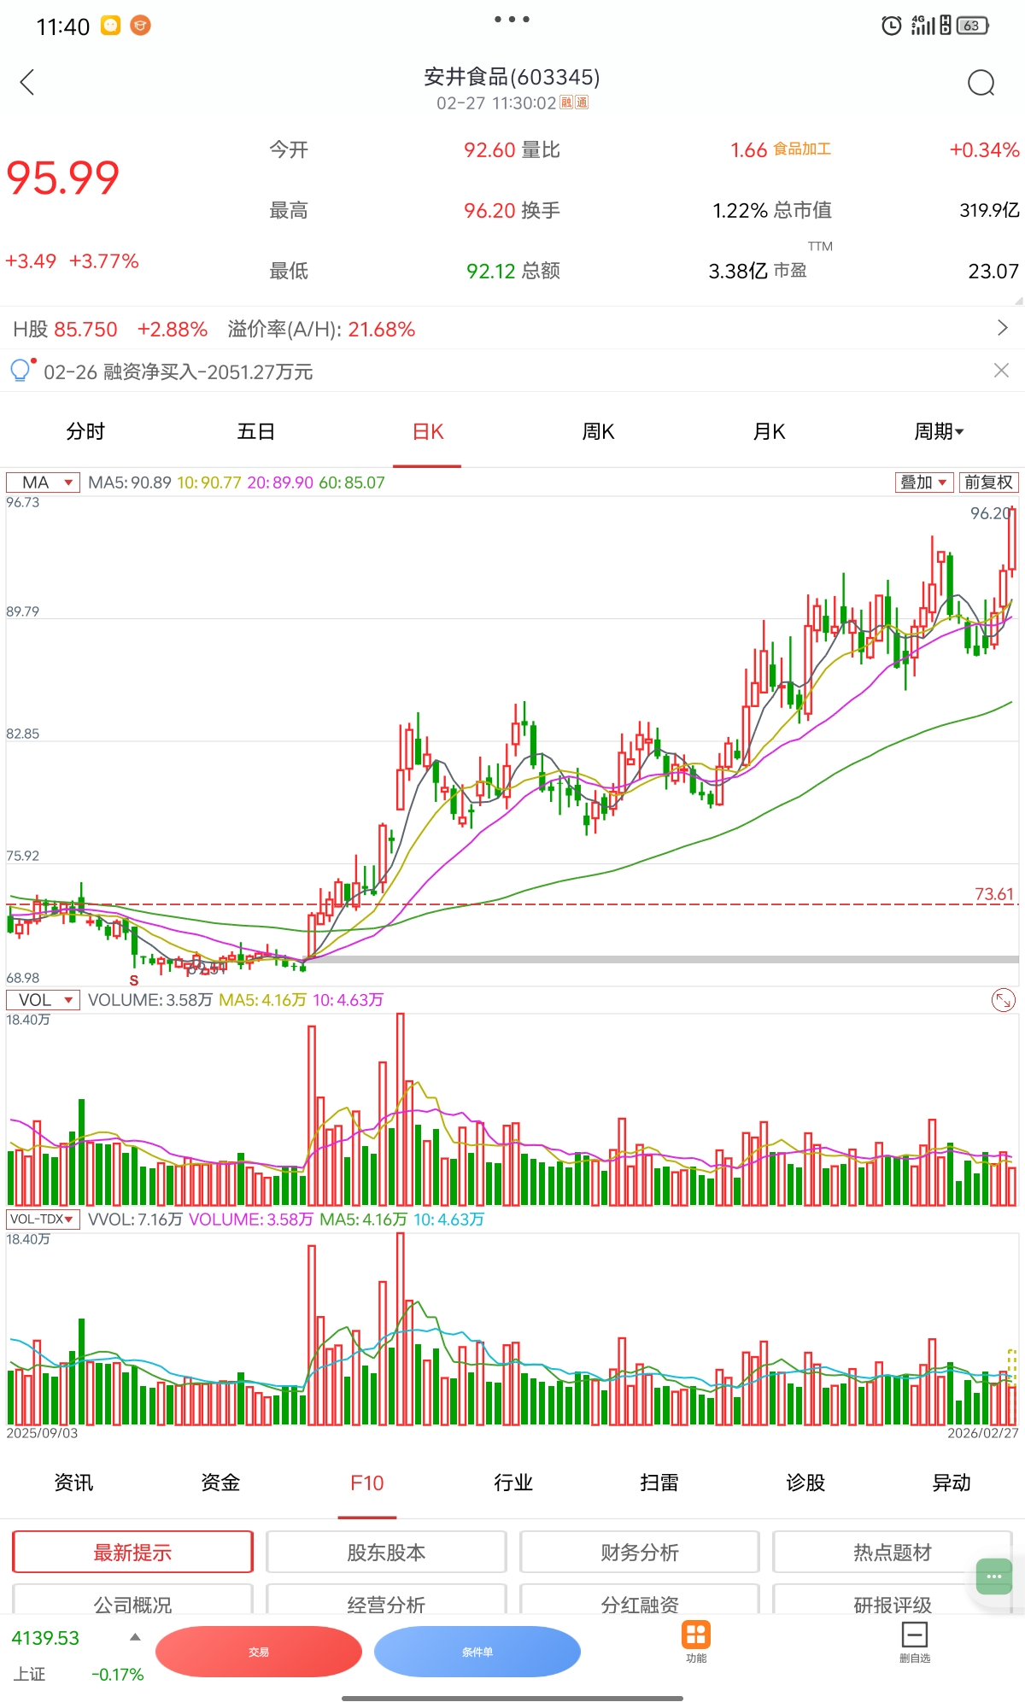Tap the red 交易 trade button
The width and height of the screenshot is (1025, 1708).
click(259, 1652)
